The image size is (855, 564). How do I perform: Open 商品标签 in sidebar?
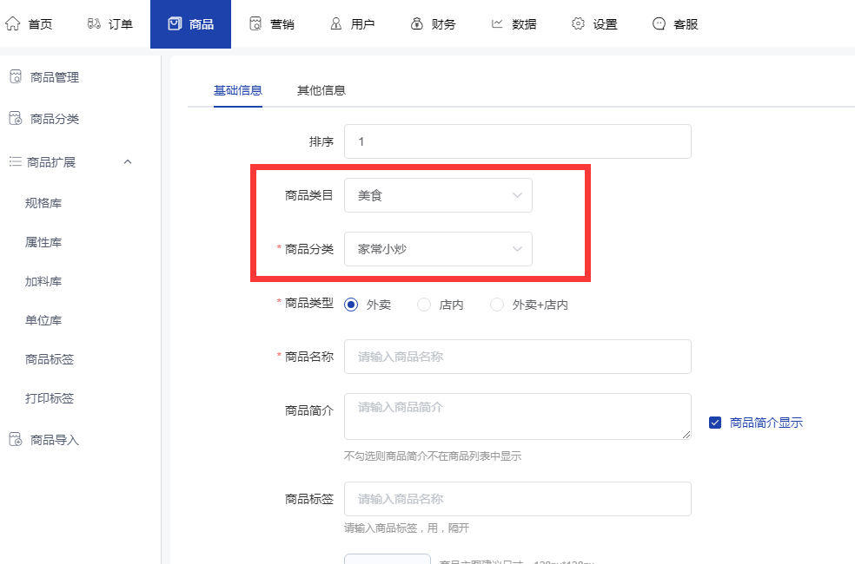[x=49, y=359]
